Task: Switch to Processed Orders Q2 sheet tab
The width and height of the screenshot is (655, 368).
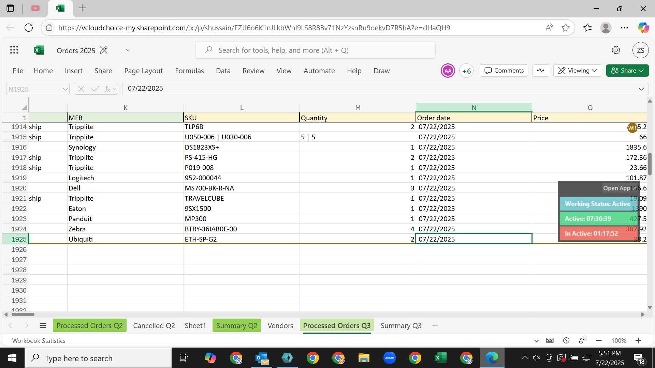Action: tap(90, 325)
